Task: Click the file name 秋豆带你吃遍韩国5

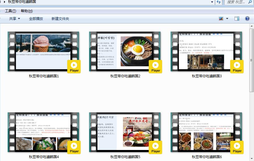Action: tap(125, 157)
